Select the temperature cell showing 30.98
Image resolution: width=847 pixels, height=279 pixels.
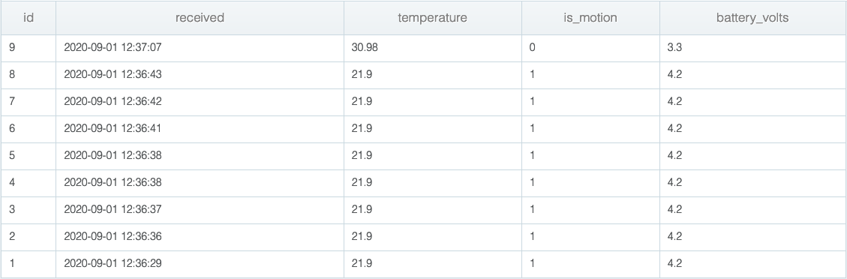433,48
